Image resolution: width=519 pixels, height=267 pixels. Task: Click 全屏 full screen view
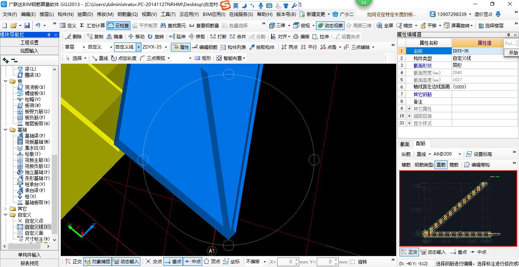click(x=385, y=26)
